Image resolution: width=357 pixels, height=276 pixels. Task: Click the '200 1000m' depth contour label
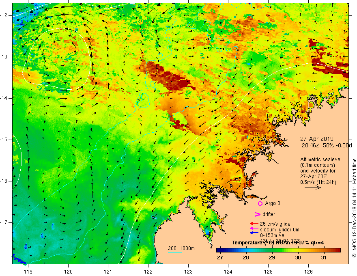(181, 248)
